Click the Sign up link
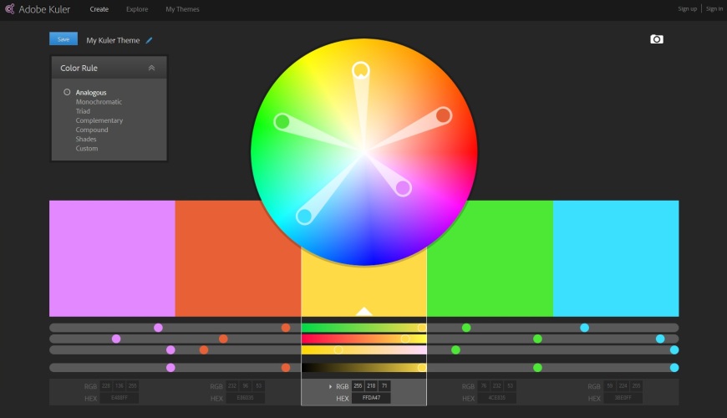The width and height of the screenshot is (727, 418). [687, 9]
